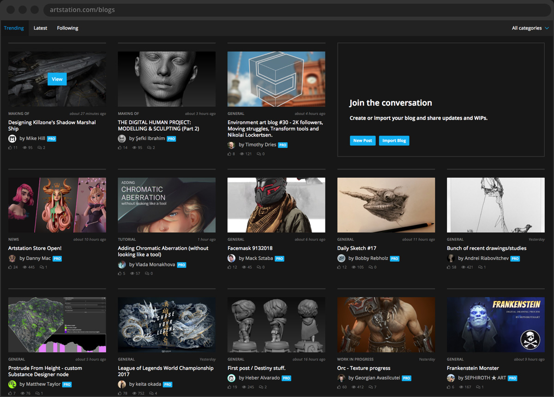Click views icon on Frankenstein Monster post
This screenshot has width=554, height=397.
tap(461, 387)
